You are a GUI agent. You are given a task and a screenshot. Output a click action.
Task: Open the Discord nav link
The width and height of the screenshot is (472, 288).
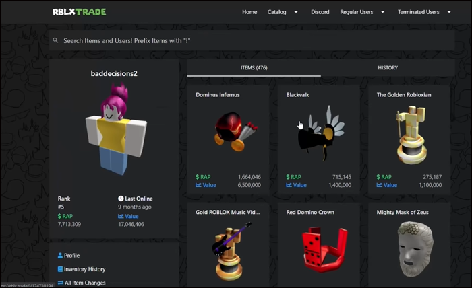[x=320, y=12]
